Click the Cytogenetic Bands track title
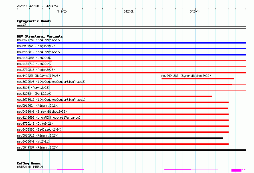 34,21
